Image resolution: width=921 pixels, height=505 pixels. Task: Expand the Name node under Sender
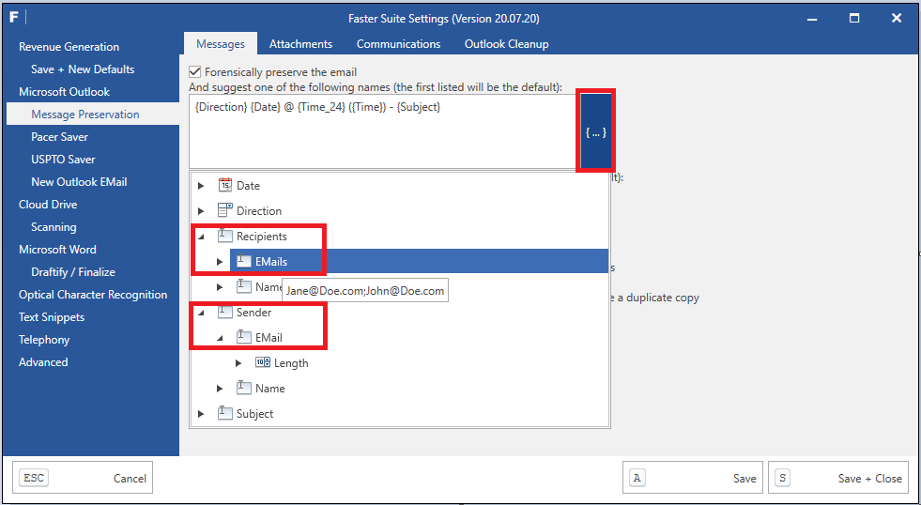(x=220, y=389)
